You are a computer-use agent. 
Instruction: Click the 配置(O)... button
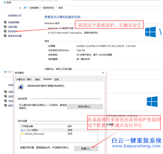click(x=86, y=149)
